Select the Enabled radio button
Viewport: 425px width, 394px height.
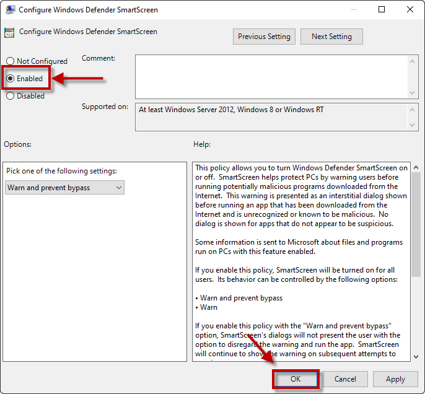(x=10, y=78)
